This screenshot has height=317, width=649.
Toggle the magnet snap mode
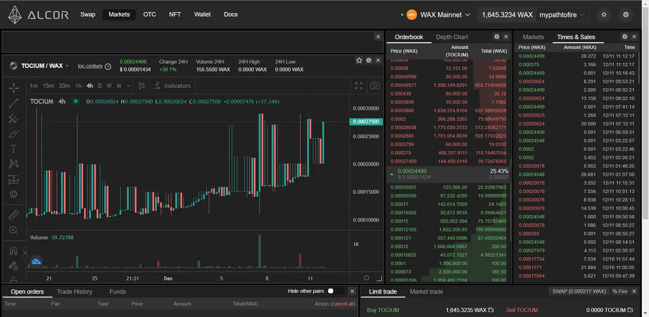tap(14, 251)
